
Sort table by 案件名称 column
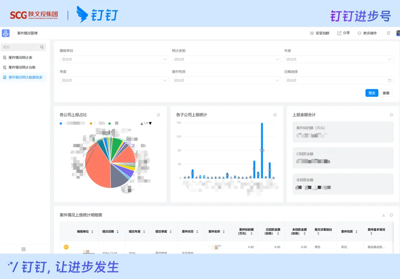[x=224, y=232]
